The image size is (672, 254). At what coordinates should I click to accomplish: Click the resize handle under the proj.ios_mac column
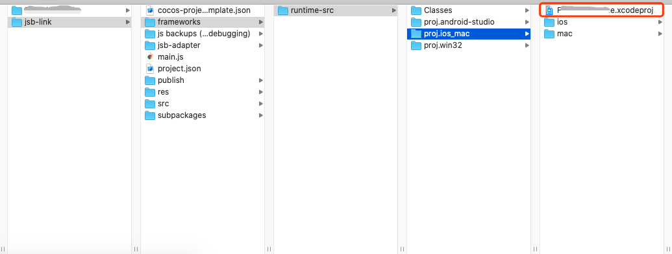pos(535,249)
